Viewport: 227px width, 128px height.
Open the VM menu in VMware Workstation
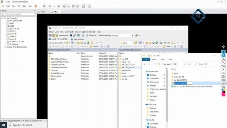pyautogui.click(x=19, y=6)
